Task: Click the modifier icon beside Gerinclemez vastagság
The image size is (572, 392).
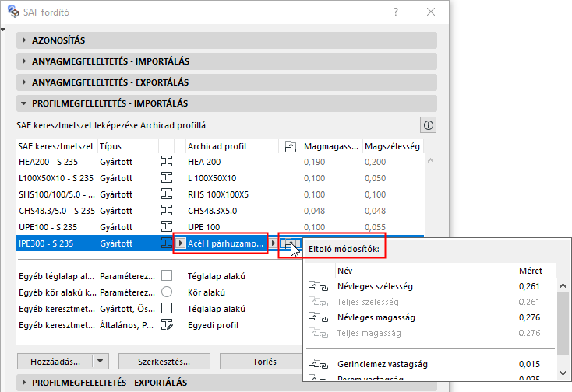Action: 318,364
